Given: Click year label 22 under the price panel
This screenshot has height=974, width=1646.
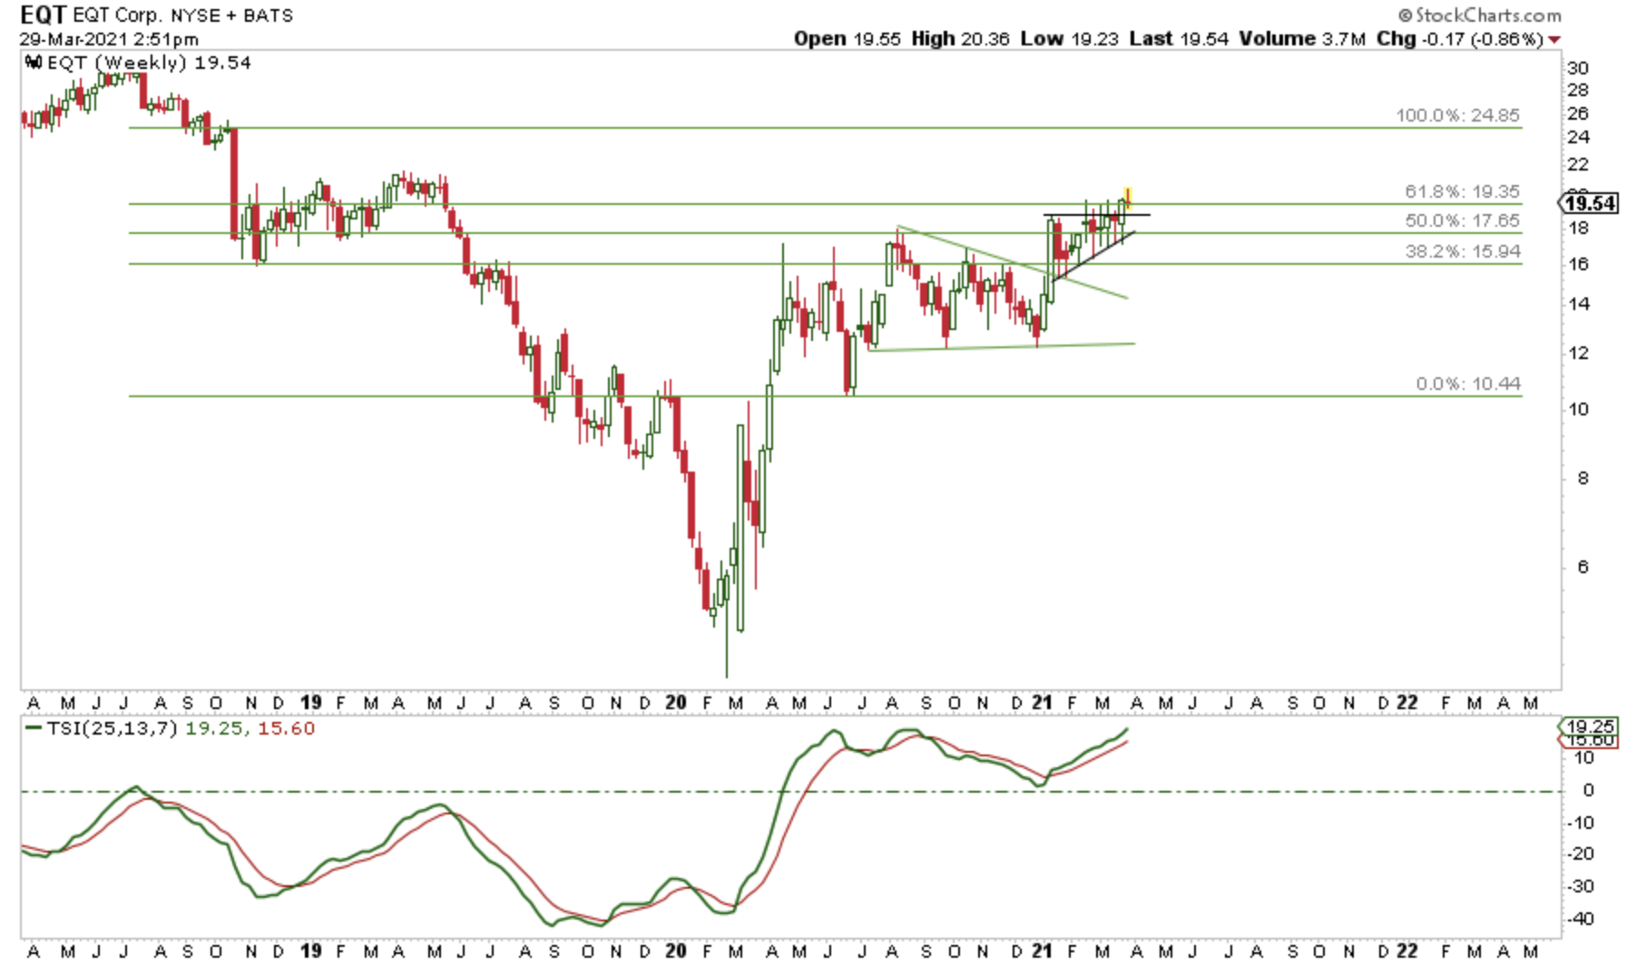Looking at the screenshot, I should 1406,703.
